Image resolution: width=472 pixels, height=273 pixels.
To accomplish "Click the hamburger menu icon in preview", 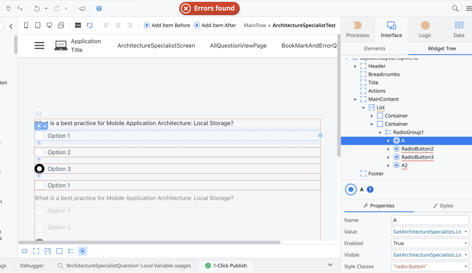I will (x=40, y=45).
